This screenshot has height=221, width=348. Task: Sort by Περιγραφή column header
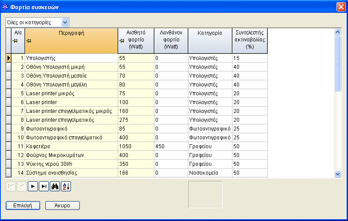[x=71, y=41]
